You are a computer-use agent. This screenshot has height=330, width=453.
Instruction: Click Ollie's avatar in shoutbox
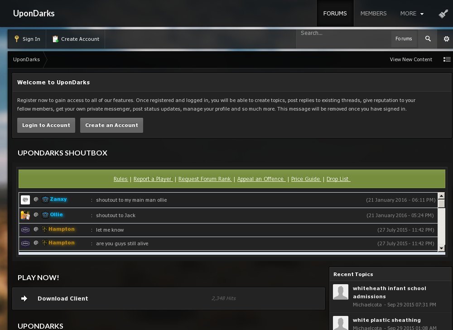point(25,215)
